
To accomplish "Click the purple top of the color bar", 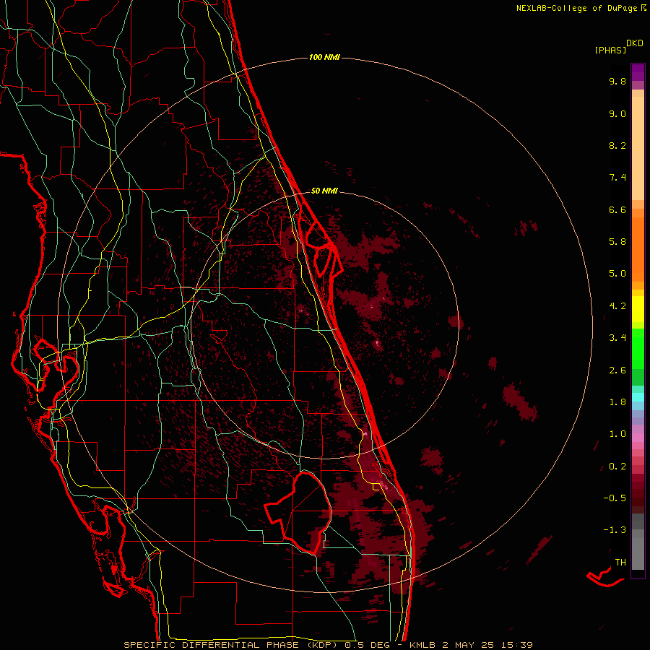I will (x=638, y=72).
